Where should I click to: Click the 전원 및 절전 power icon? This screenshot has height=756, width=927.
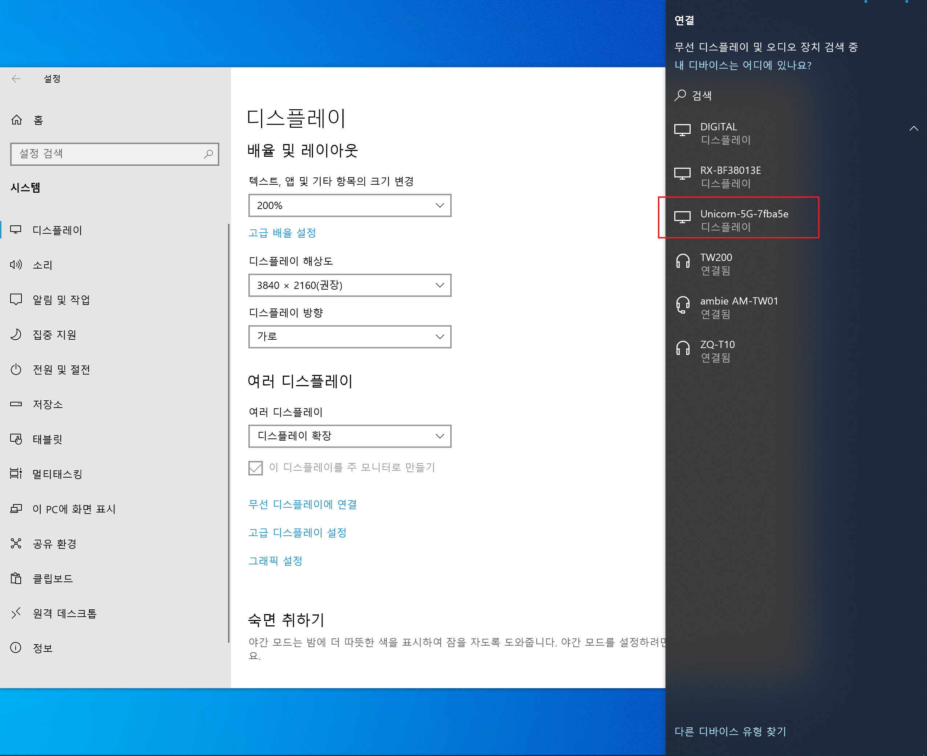[x=16, y=369]
